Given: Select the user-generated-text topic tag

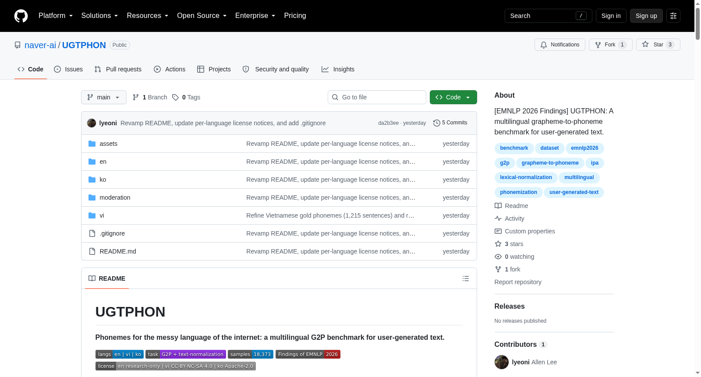Looking at the screenshot, I should (574, 192).
